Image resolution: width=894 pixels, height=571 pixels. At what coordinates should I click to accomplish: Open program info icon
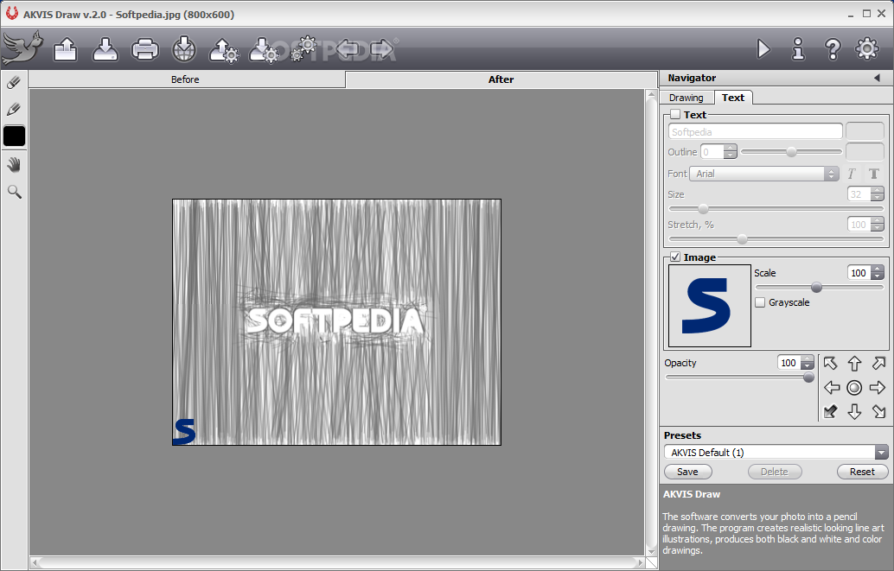[x=798, y=49]
